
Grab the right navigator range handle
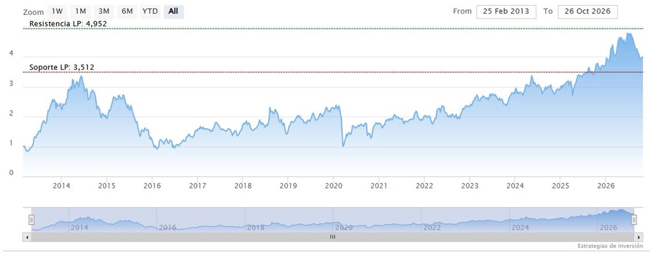[x=634, y=220]
